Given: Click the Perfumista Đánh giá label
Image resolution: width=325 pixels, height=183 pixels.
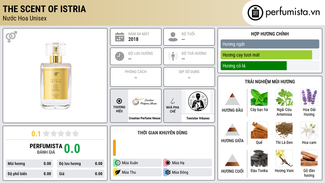Looking at the screenshot, I should tap(46, 149).
